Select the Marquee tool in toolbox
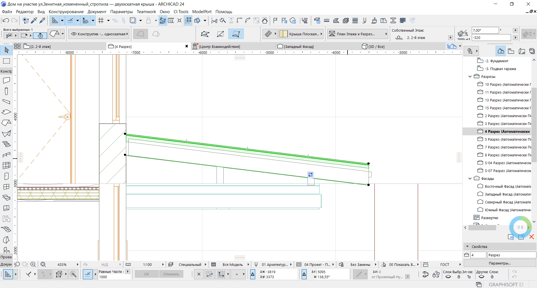 point(6,61)
